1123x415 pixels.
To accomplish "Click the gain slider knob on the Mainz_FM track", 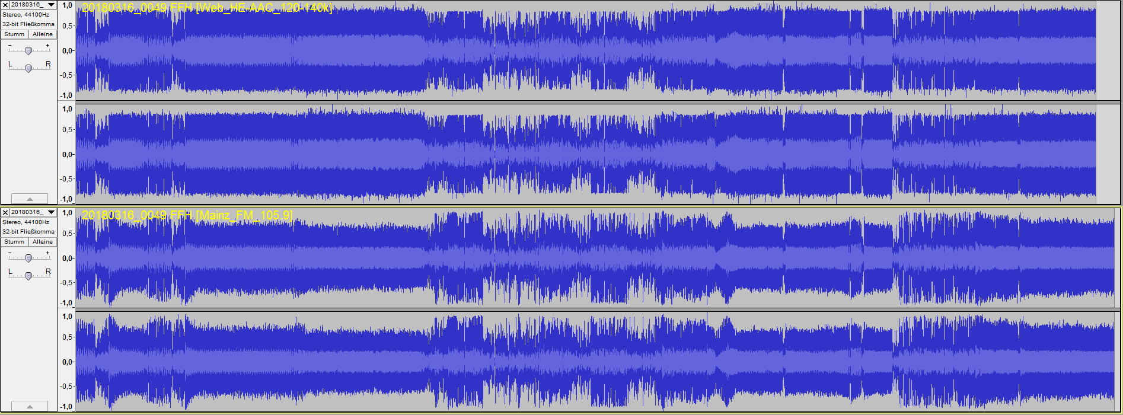I will point(28,258).
